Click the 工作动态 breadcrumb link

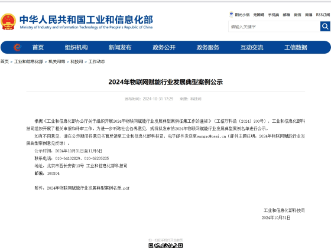click(97, 61)
